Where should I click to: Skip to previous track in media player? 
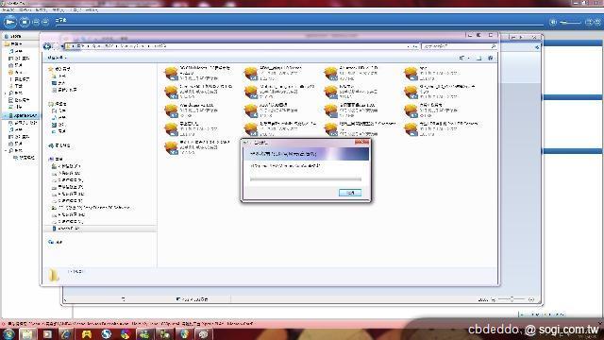point(36,23)
